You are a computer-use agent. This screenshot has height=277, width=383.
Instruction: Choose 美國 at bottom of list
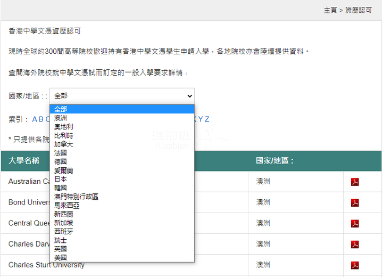(122, 257)
